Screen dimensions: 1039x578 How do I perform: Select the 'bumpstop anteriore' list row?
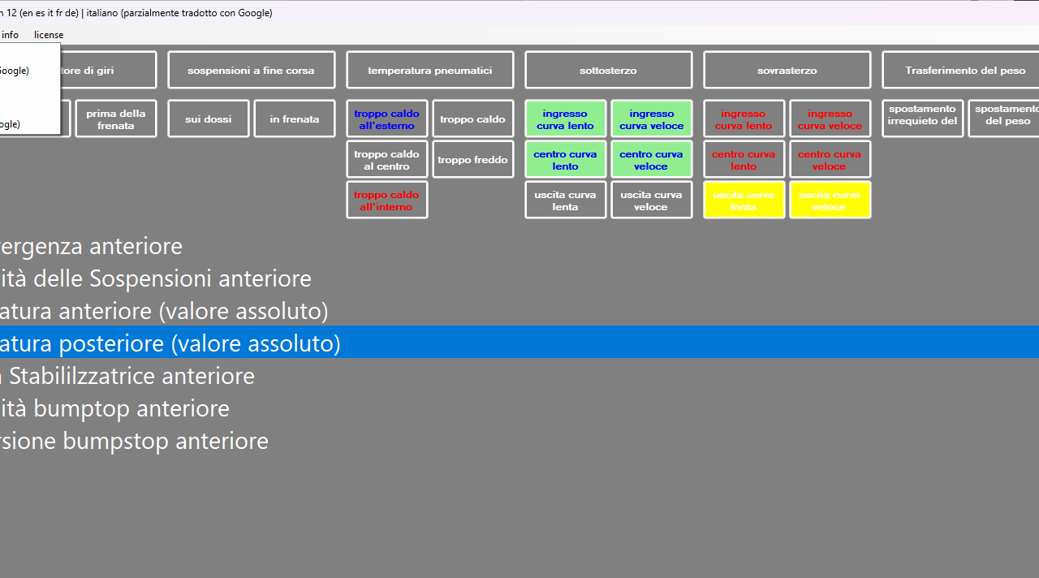519,441
